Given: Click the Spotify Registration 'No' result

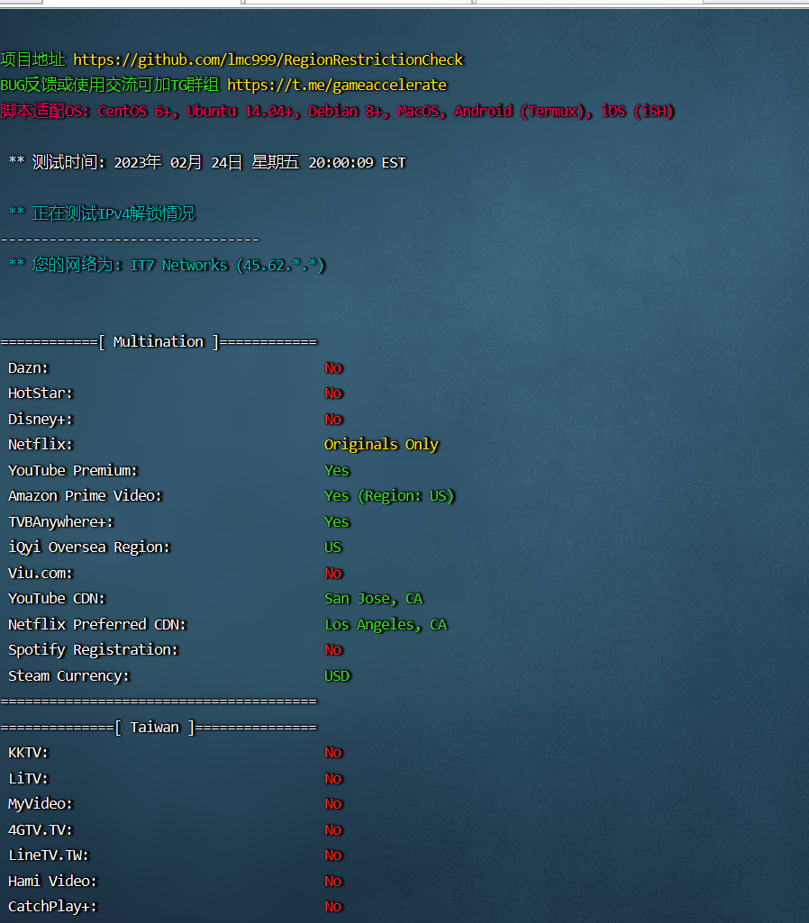Looking at the screenshot, I should (333, 649).
